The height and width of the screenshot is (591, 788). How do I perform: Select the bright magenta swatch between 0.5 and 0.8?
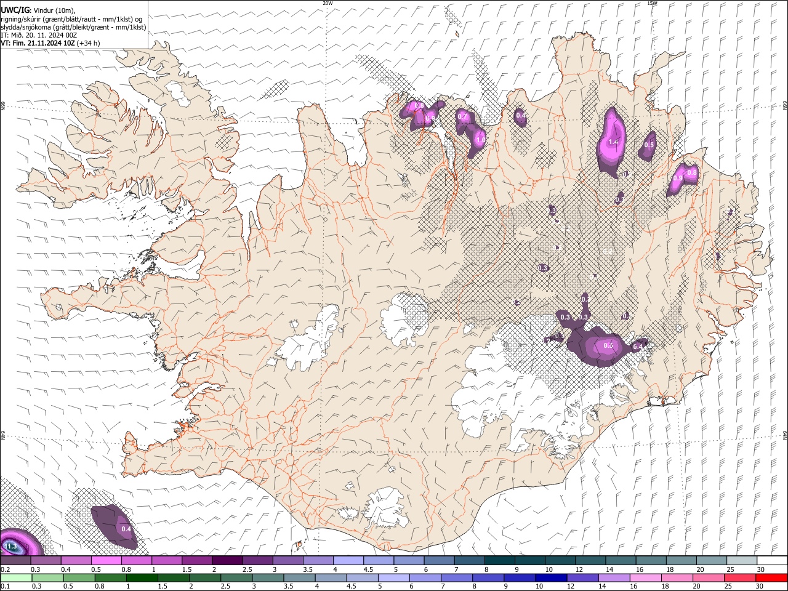(106, 561)
